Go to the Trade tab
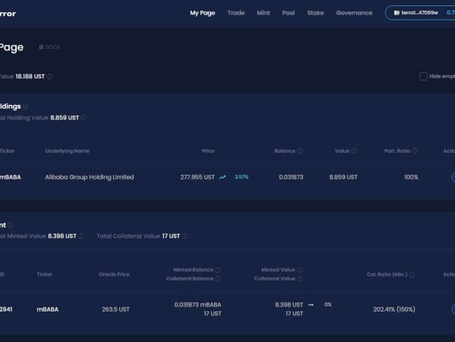 click(x=236, y=13)
